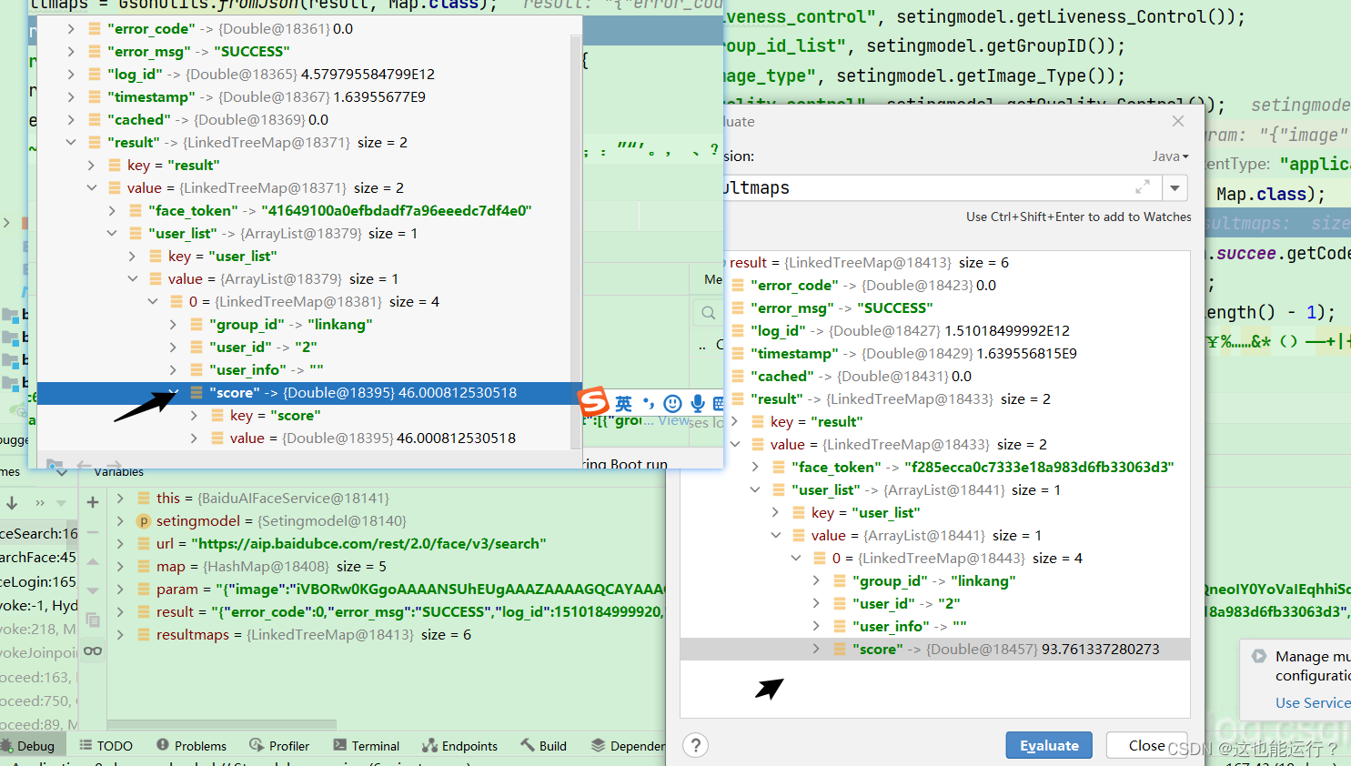Click the help question mark in Evaluate dialog
The height and width of the screenshot is (766, 1351).
696,745
